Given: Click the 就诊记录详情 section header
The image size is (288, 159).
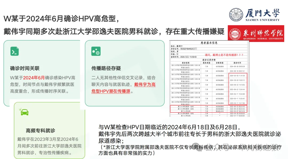Looking at the screenshot, I should [209, 60].
